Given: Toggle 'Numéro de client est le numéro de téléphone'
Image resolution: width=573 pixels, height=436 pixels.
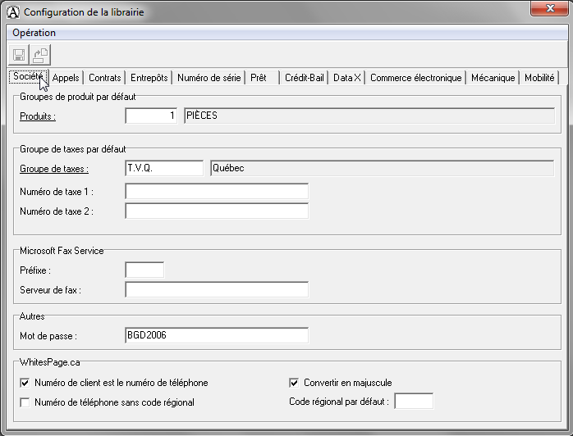Looking at the screenshot, I should point(25,383).
